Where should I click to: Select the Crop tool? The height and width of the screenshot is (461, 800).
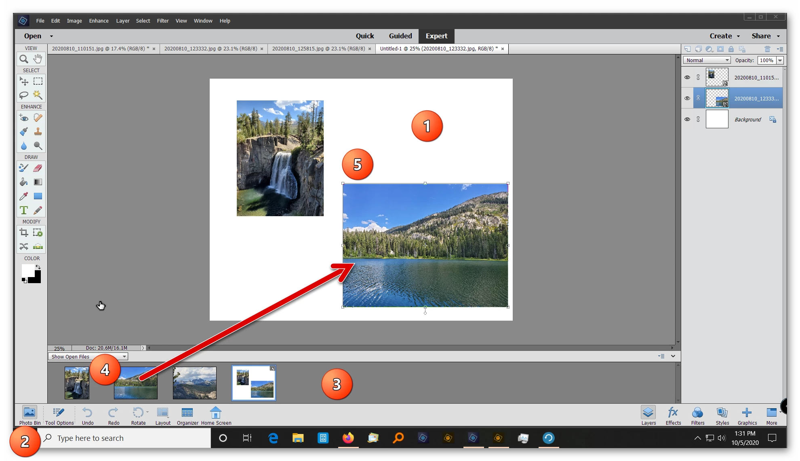24,232
